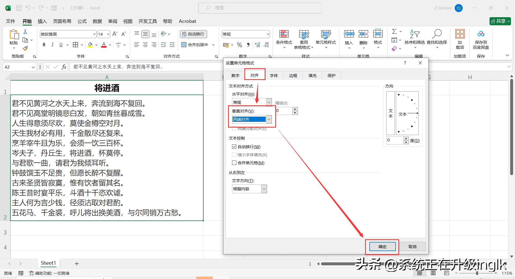The image size is (515, 279).
Task: Open the AutoSum function
Action: [x=394, y=31]
